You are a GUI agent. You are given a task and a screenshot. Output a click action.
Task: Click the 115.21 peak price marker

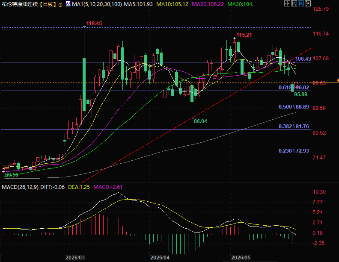(244, 35)
